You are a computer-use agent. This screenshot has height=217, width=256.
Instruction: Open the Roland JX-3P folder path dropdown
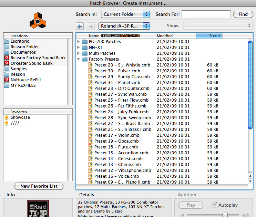pos(124,26)
